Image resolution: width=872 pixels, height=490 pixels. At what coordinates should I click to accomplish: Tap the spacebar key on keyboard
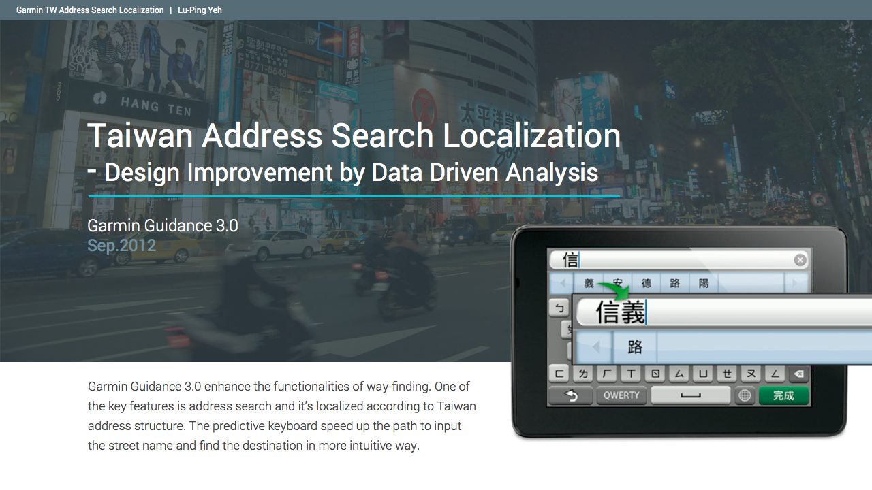(691, 395)
